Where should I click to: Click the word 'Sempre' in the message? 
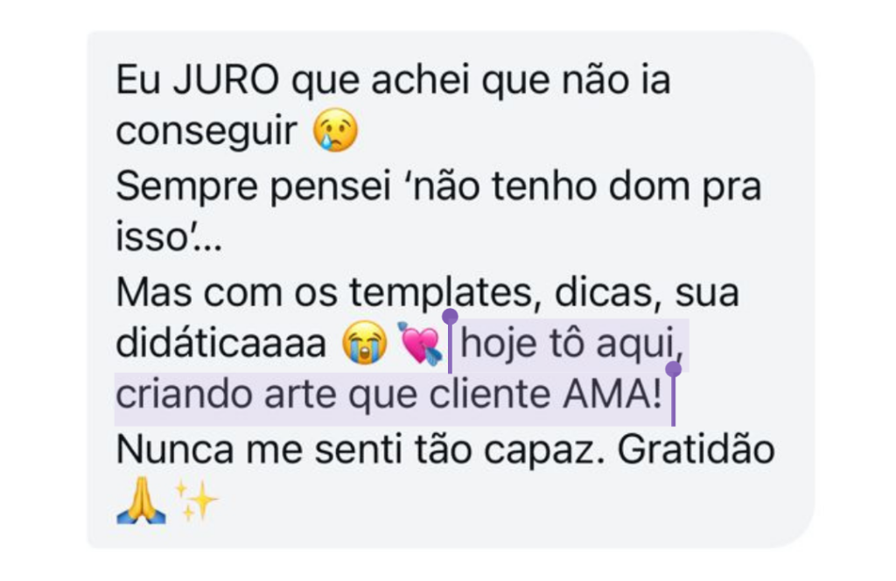187,188
